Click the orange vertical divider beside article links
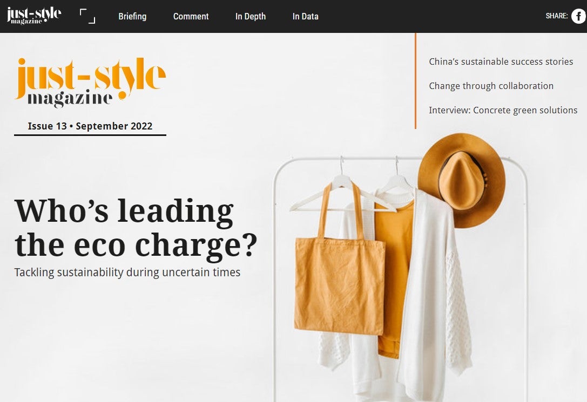The width and height of the screenshot is (587, 402). tap(415, 81)
